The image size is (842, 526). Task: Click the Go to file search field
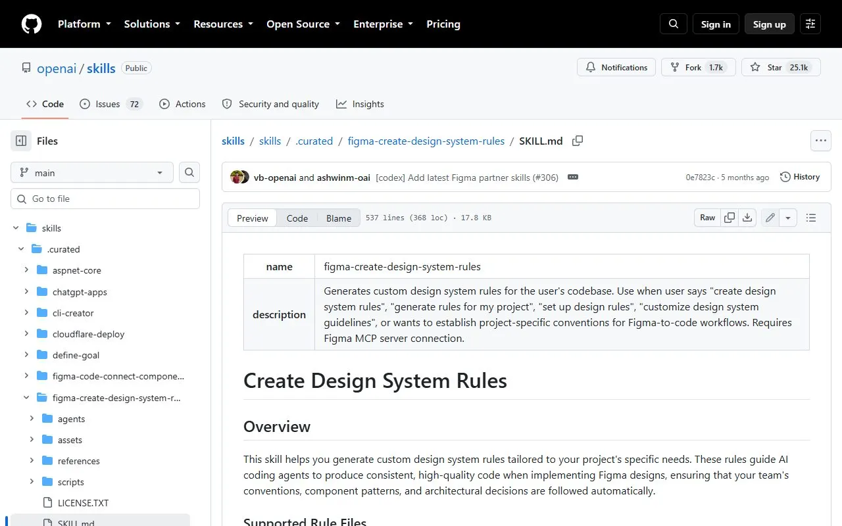105,199
